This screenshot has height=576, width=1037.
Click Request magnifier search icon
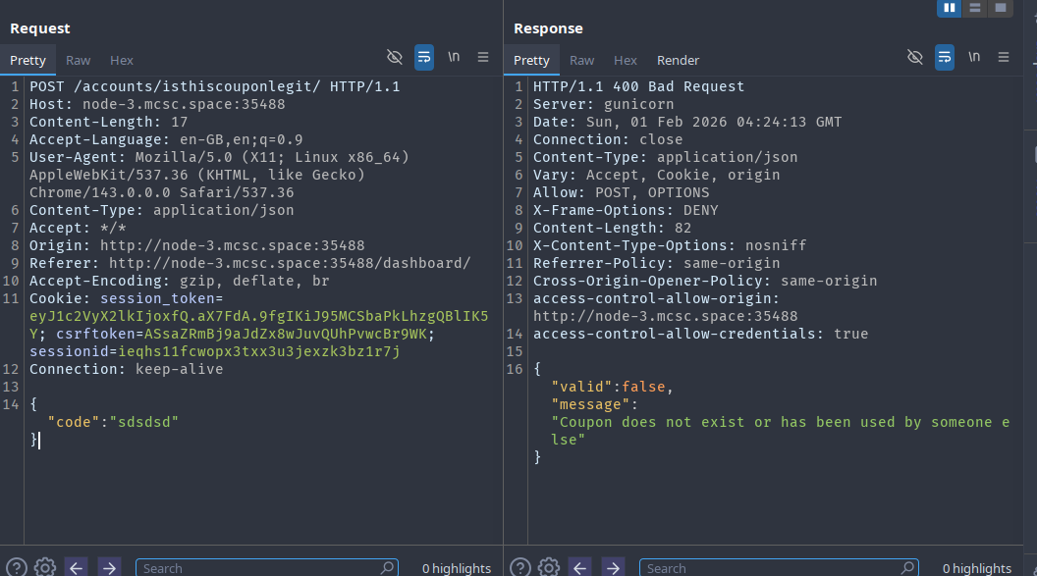[x=388, y=567]
